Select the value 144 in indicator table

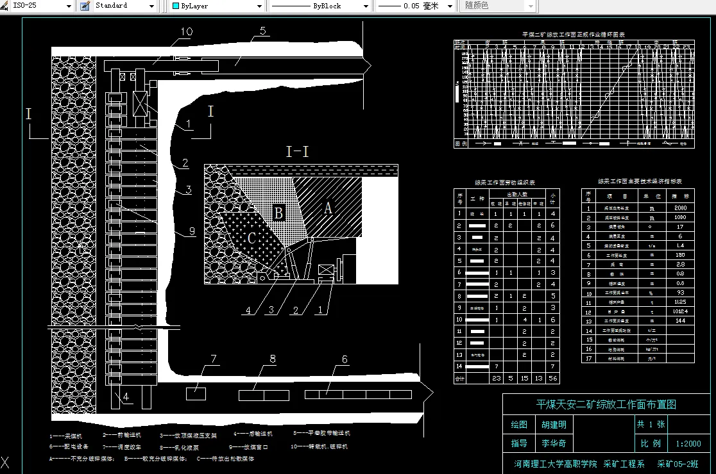tap(680, 321)
